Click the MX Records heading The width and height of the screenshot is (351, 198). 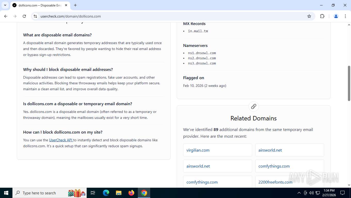(194, 23)
